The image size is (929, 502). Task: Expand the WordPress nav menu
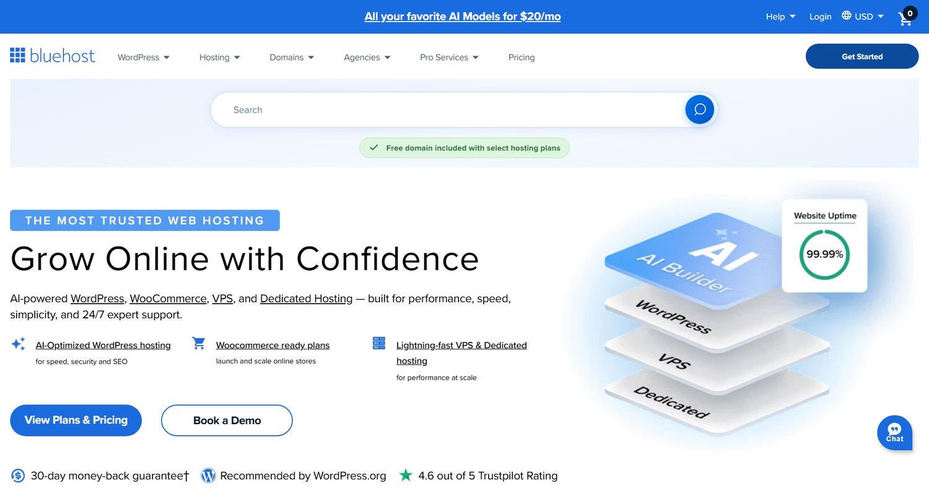pyautogui.click(x=144, y=57)
